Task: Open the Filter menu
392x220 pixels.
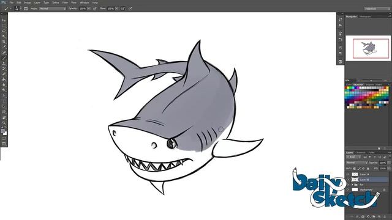Action: pyautogui.click(x=65, y=2)
